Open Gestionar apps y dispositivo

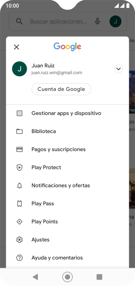click(x=67, y=113)
